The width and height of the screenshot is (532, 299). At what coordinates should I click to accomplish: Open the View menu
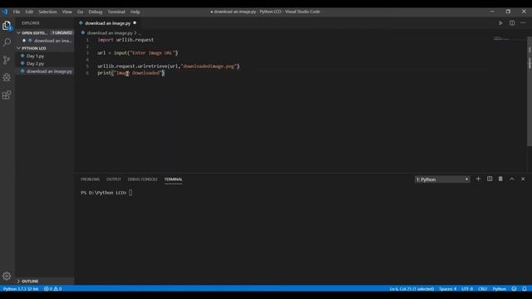(x=66, y=12)
